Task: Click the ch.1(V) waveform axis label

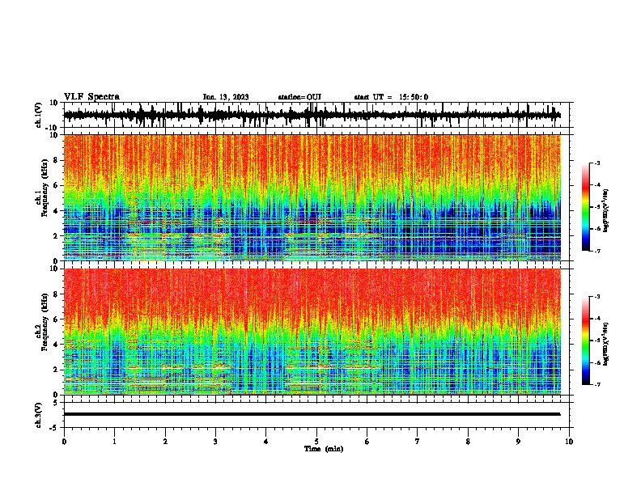Action: 39,115
